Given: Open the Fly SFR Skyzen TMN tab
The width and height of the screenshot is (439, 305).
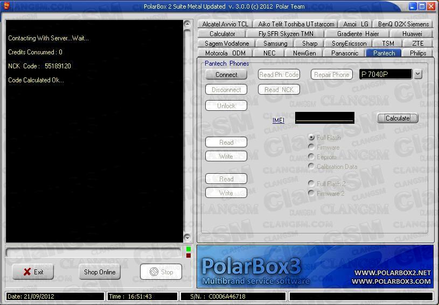Looking at the screenshot, I should point(286,34).
